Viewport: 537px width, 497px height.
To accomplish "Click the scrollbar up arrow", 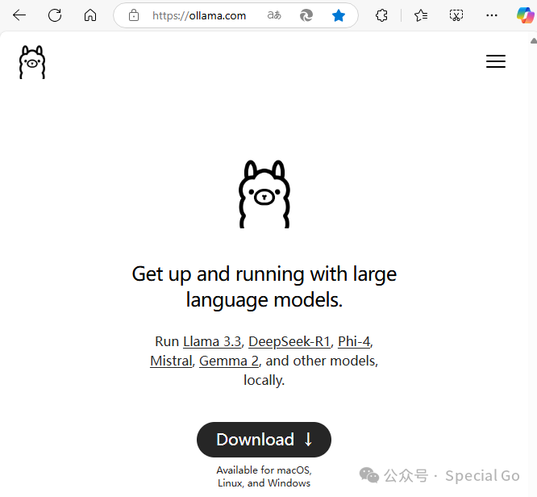I will [x=534, y=41].
